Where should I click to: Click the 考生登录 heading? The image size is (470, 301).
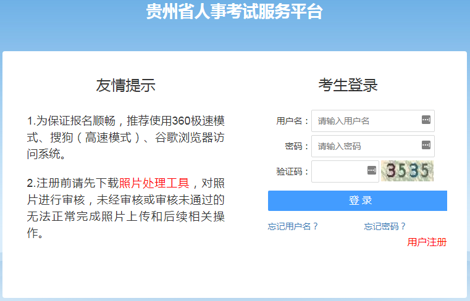coord(348,85)
